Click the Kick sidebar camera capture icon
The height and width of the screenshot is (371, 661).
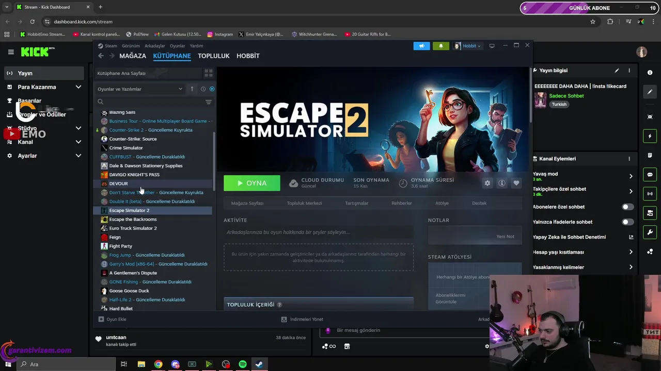point(650,117)
